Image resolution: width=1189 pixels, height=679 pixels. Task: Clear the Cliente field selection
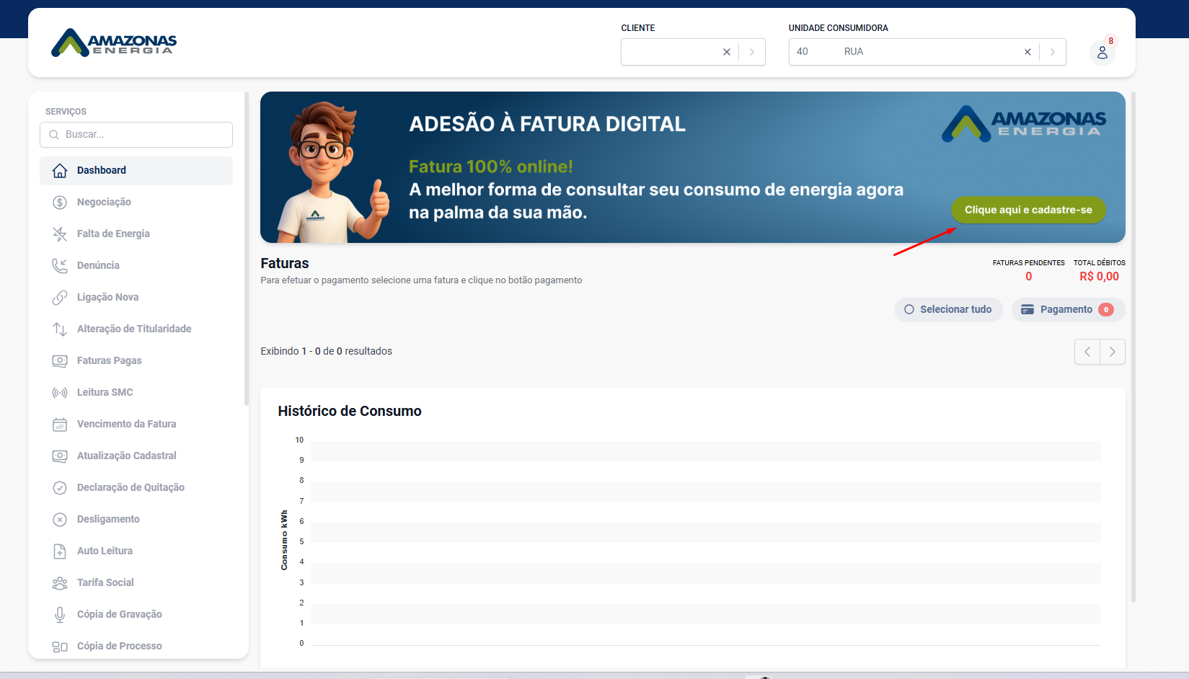pos(727,52)
